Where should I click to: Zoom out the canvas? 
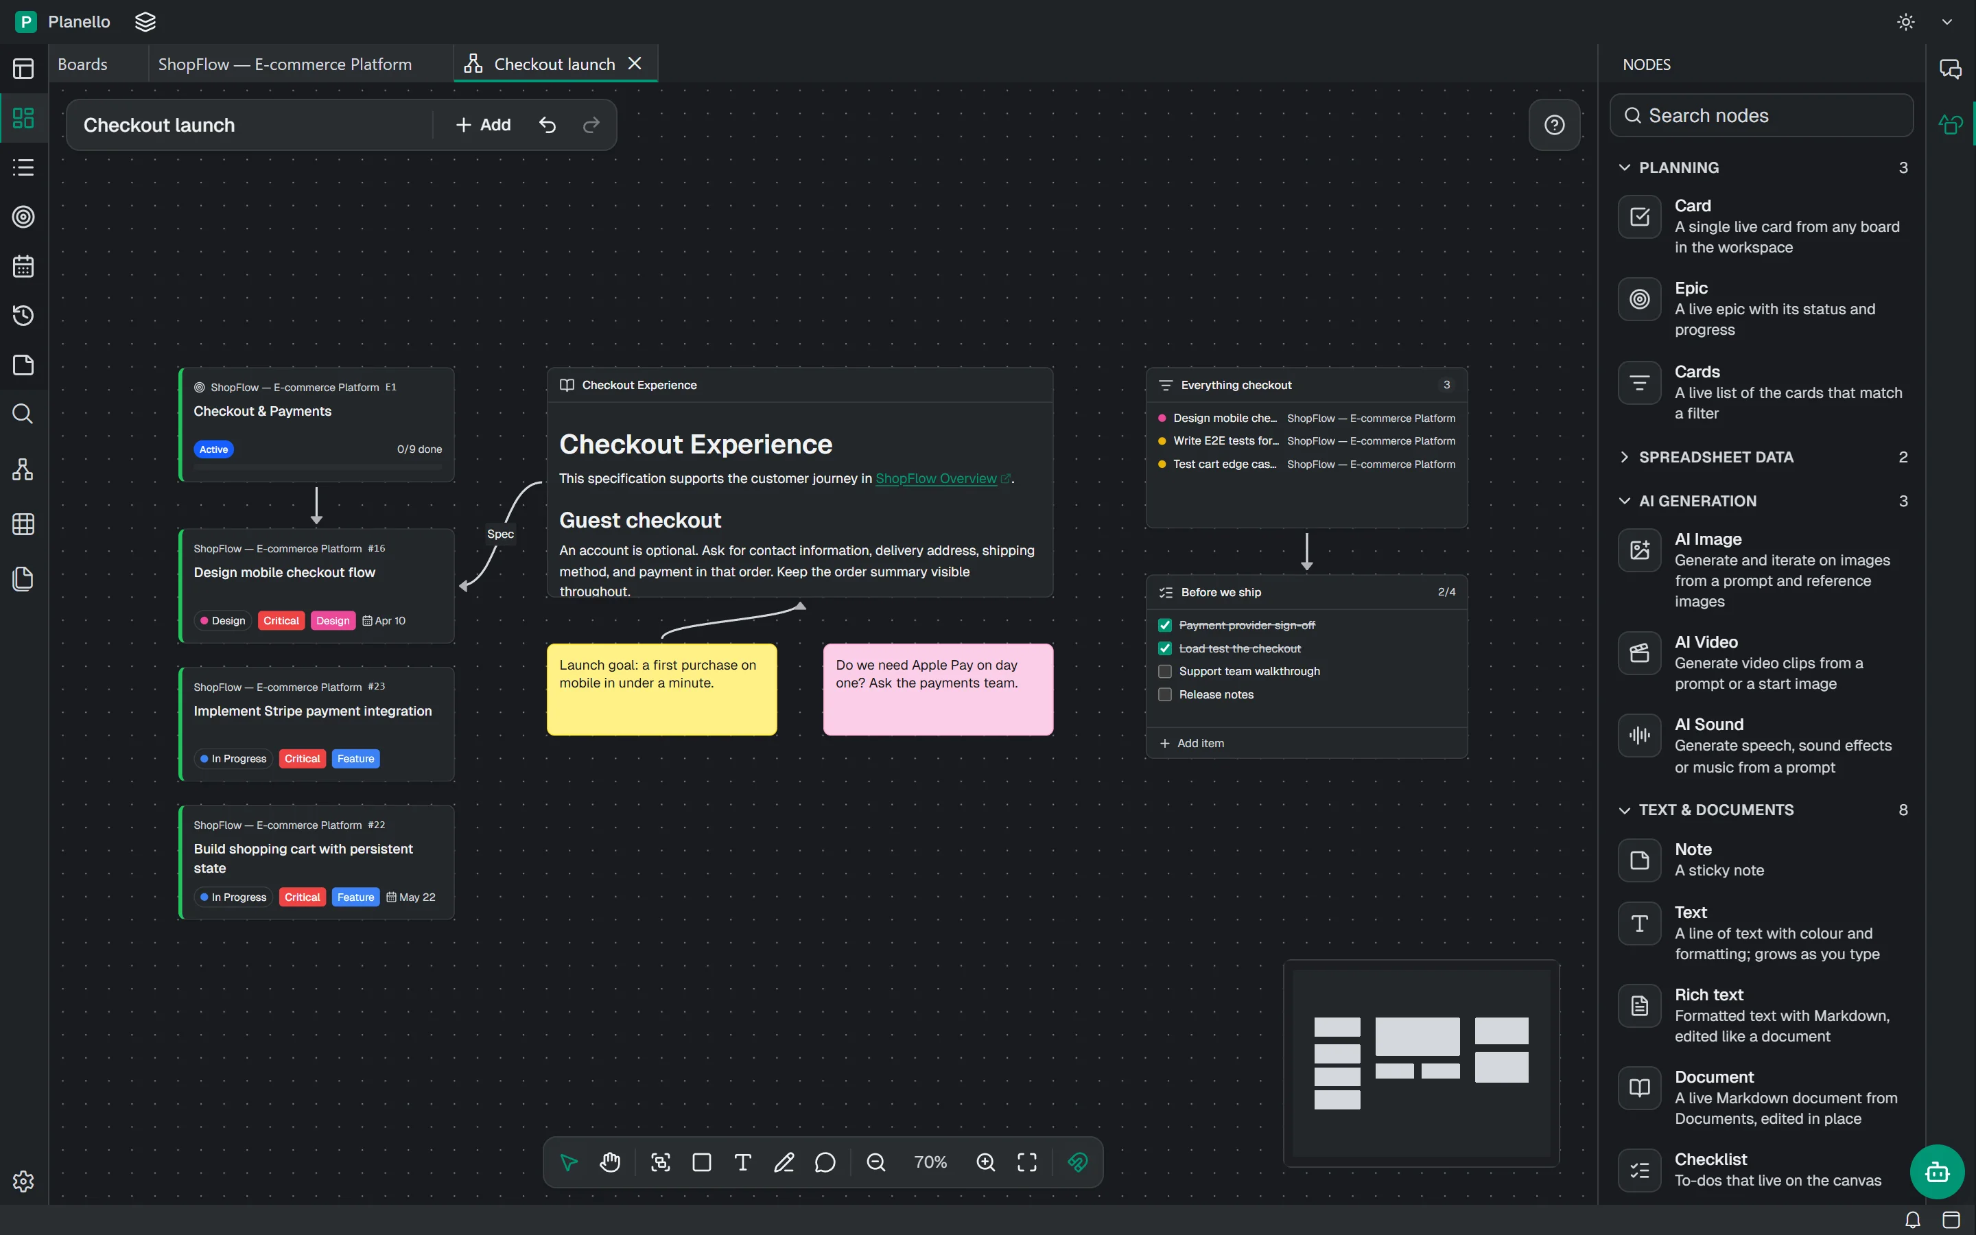(x=876, y=1162)
